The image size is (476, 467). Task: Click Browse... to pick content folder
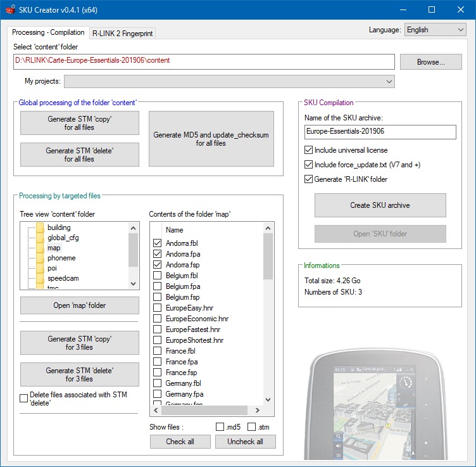tap(431, 62)
